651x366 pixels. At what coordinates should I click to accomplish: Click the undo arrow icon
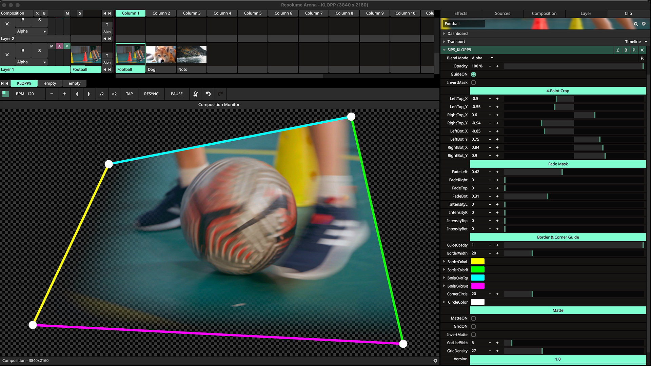(208, 94)
